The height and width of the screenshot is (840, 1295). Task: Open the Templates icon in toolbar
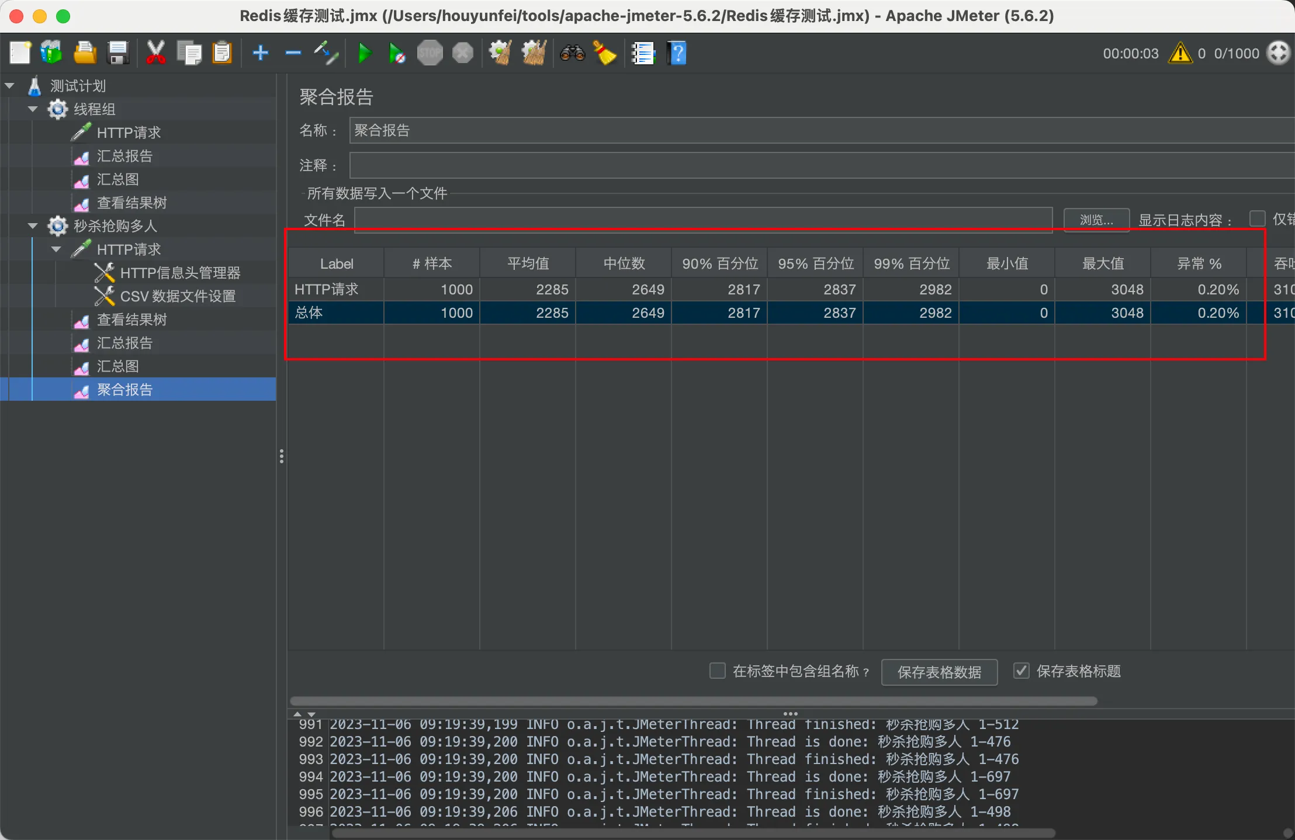tap(51, 53)
